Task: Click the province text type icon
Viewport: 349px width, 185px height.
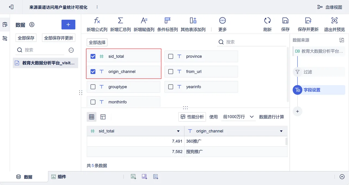Action: [179, 56]
